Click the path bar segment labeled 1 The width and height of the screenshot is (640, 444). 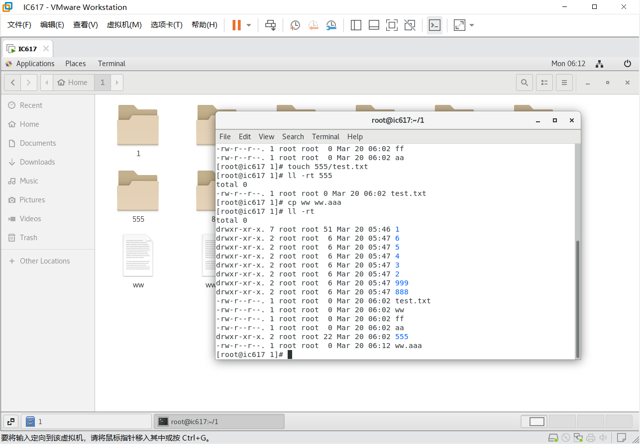pos(103,83)
